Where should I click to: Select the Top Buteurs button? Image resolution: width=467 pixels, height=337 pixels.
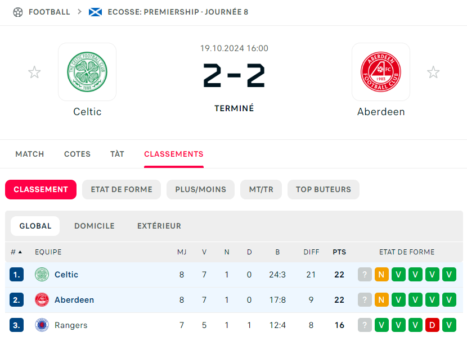pyautogui.click(x=324, y=189)
